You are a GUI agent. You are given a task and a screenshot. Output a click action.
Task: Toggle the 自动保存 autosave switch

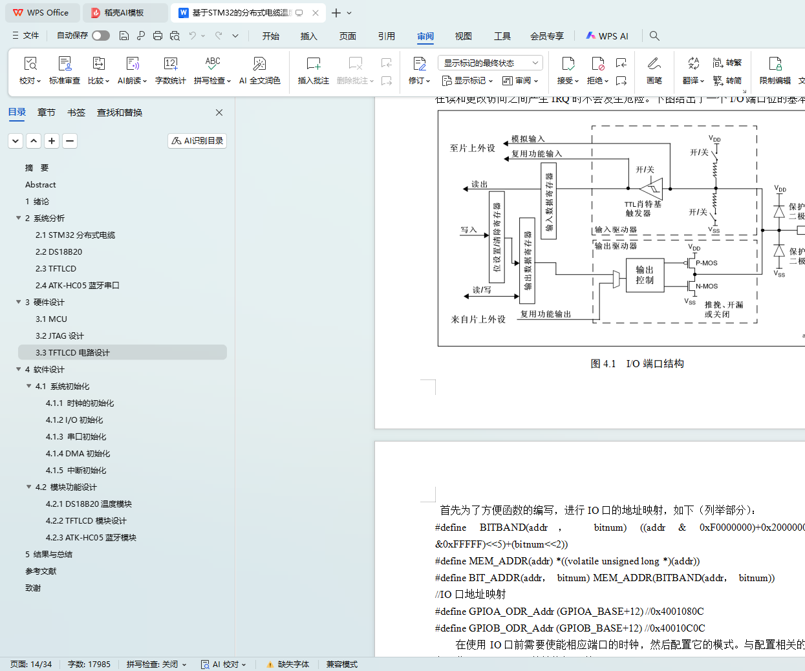[x=100, y=36]
